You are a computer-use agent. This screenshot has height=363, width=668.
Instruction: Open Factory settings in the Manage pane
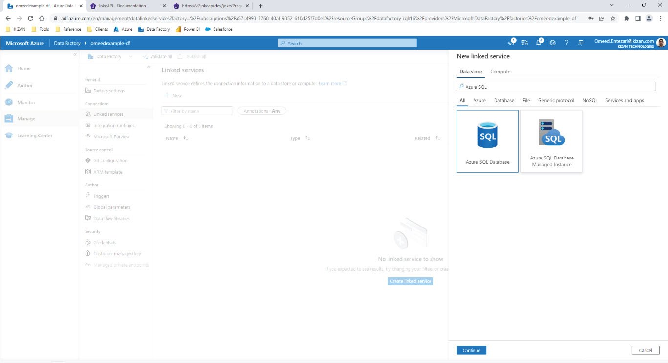[108, 91]
